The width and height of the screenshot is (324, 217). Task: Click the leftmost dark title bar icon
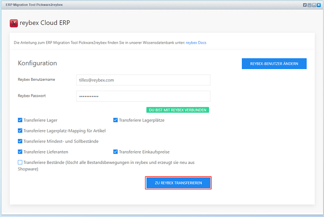[x=305, y=5]
